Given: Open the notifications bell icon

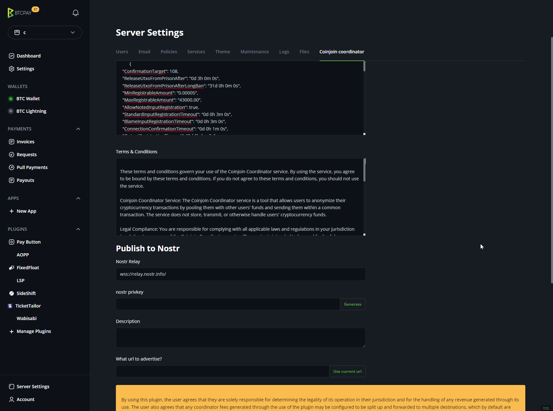Looking at the screenshot, I should click(x=76, y=13).
